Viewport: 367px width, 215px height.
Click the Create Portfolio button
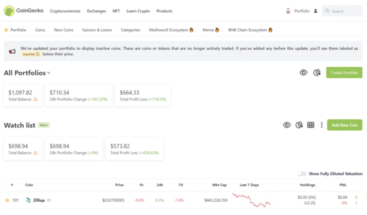point(344,73)
